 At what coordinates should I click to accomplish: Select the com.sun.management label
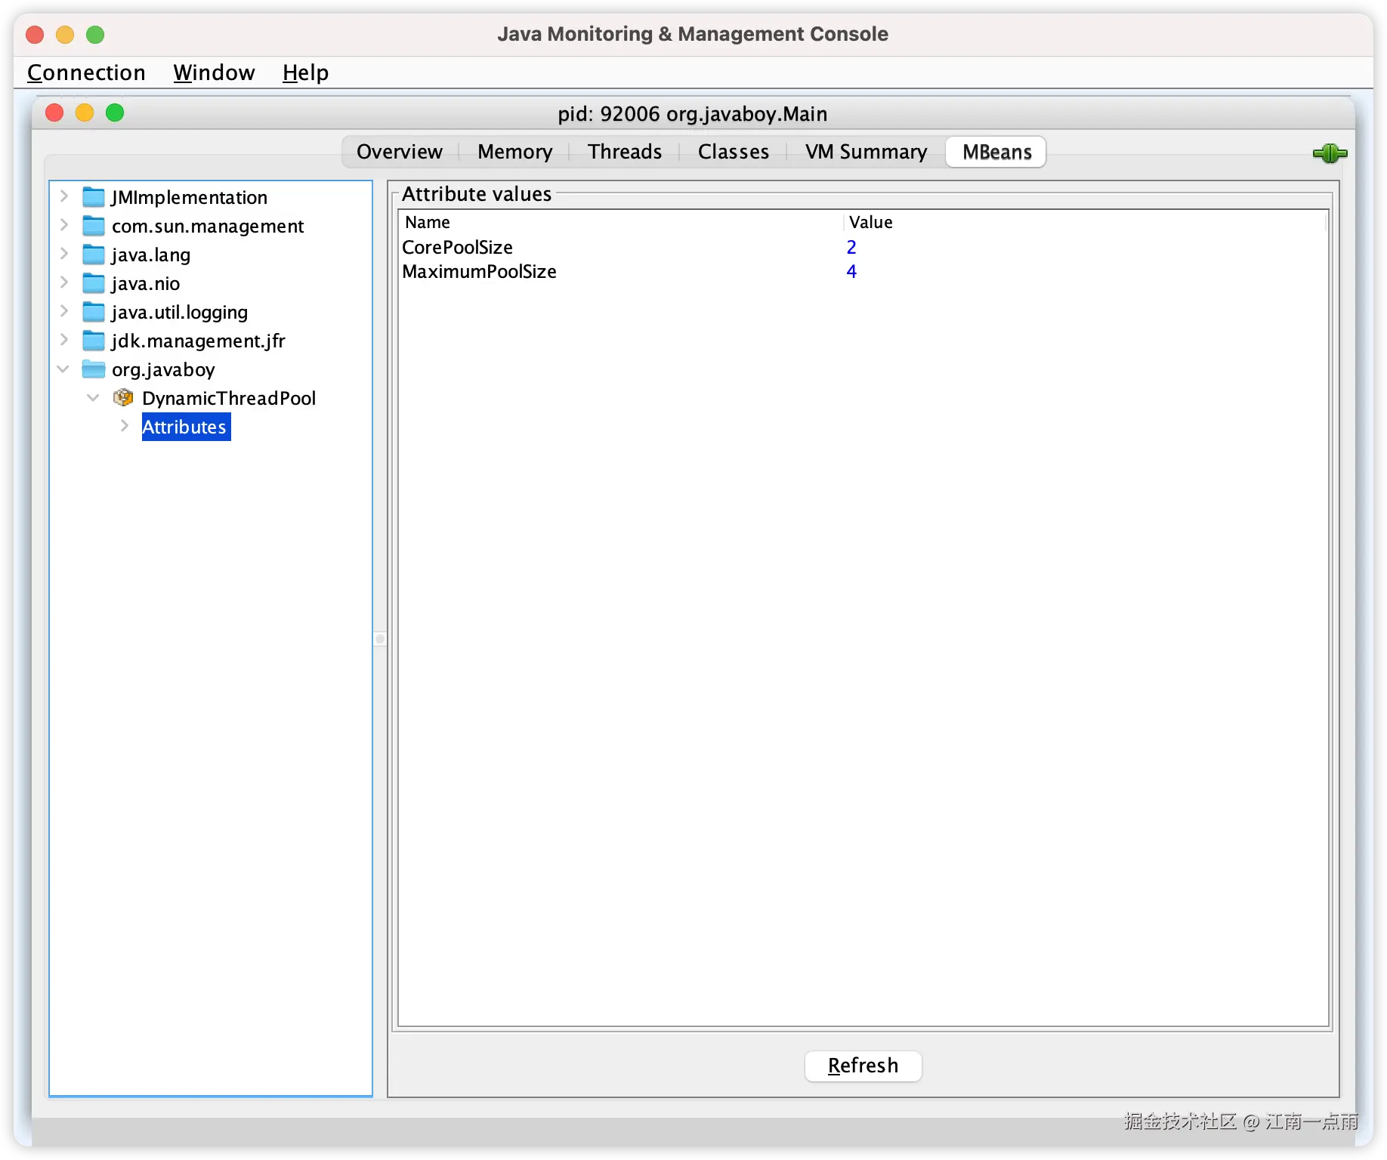click(x=208, y=226)
